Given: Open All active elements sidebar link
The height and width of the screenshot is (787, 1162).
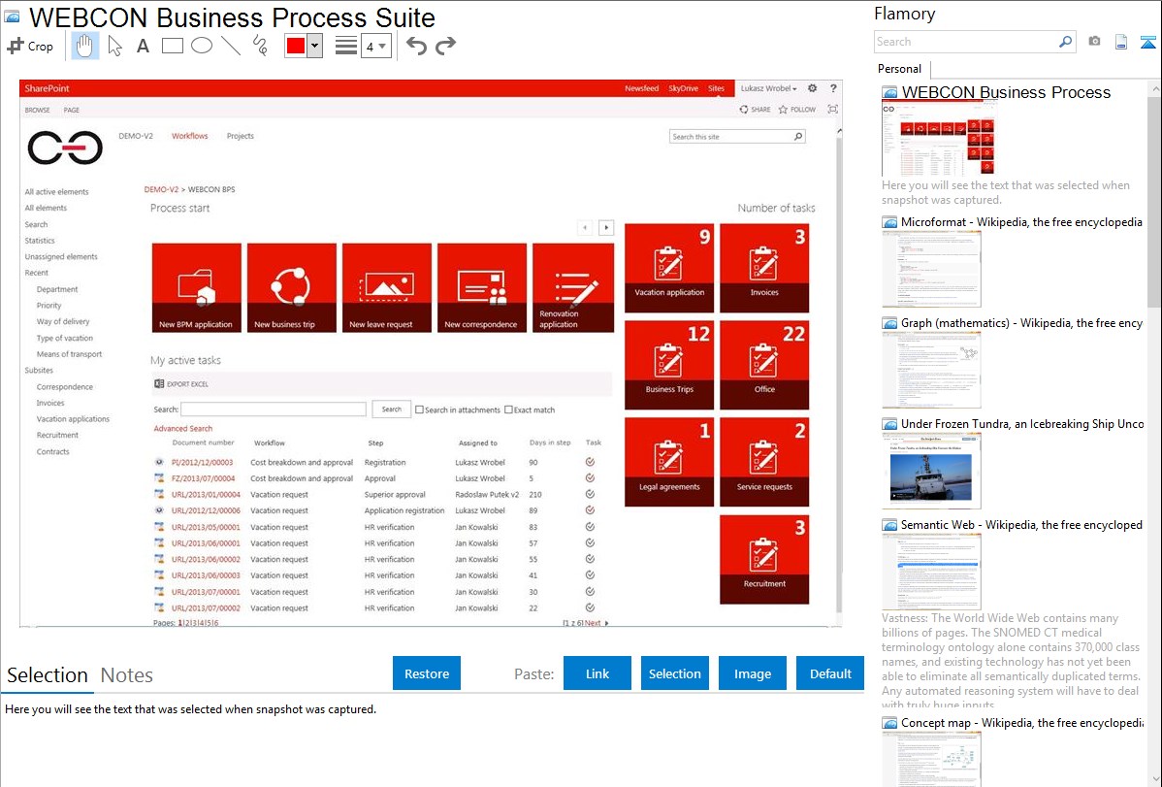Looking at the screenshot, I should pyautogui.click(x=56, y=192).
